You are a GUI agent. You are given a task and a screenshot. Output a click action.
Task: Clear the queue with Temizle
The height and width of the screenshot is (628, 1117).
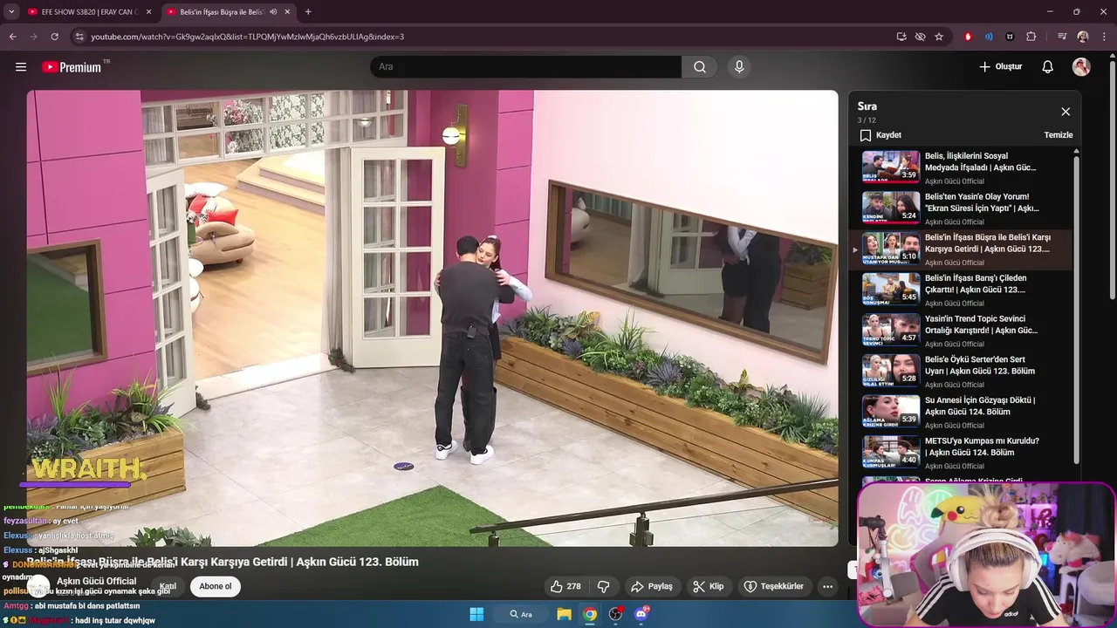click(1059, 135)
